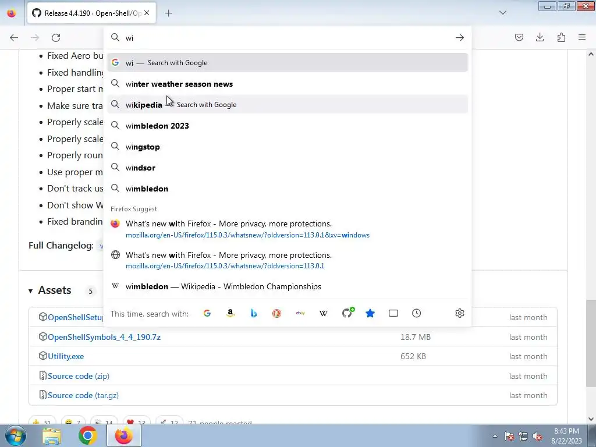
Task: Search this time with Wikipedia icon
Action: (x=324, y=313)
